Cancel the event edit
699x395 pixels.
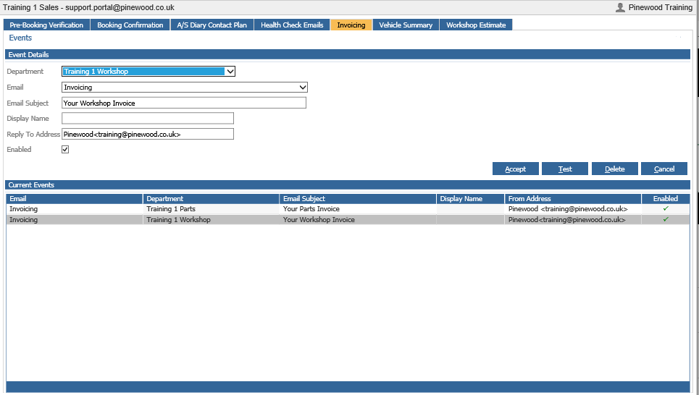664,169
